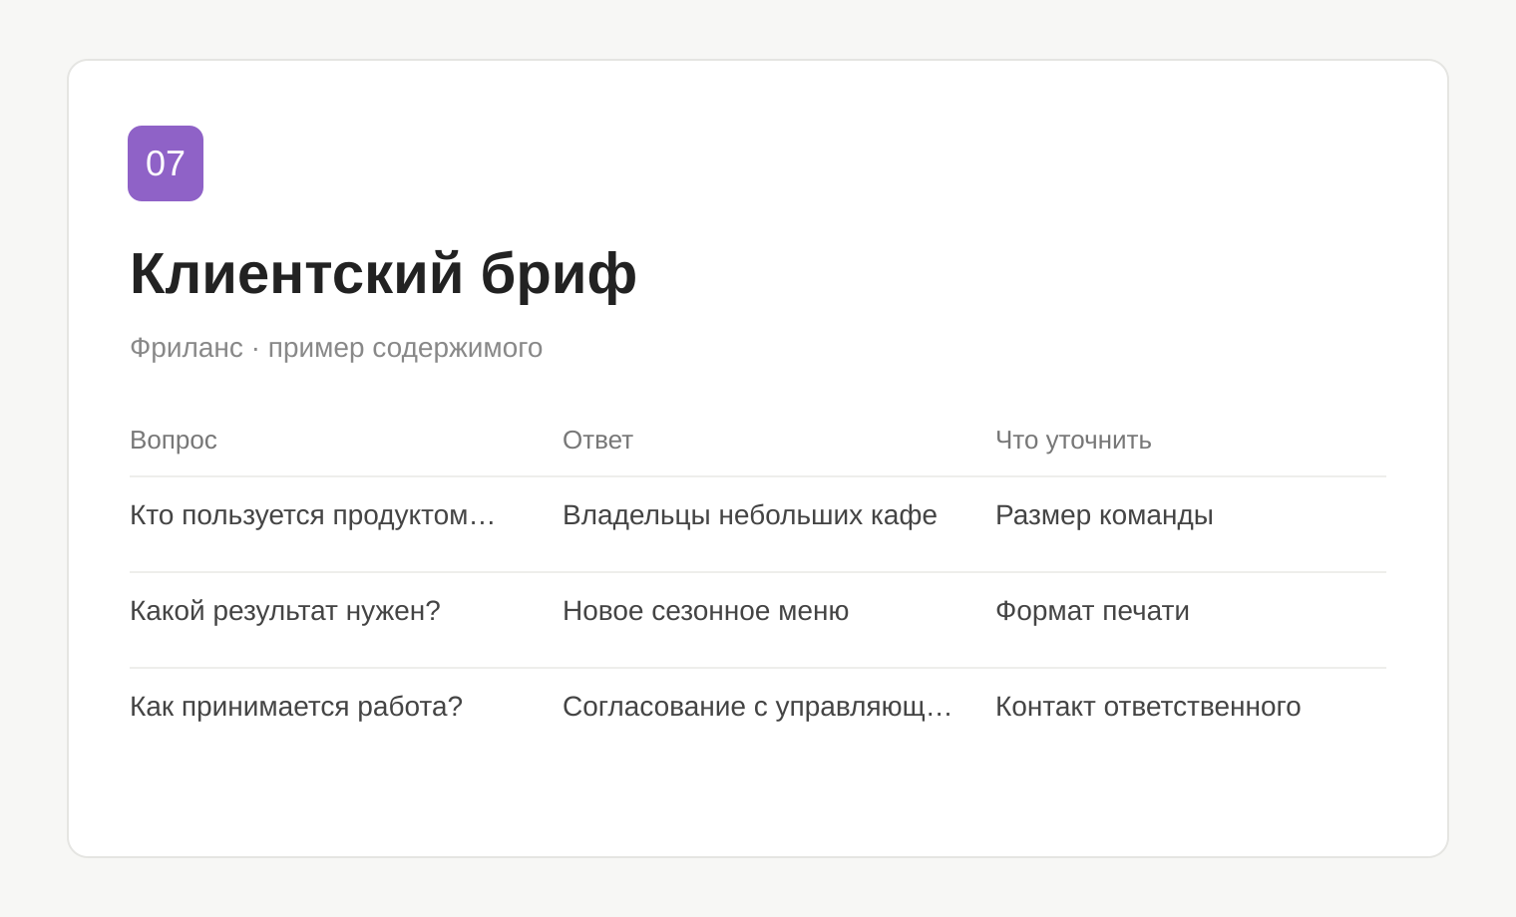This screenshot has height=917, width=1516.
Task: Select the Что уточнить column header
Action: (x=1073, y=440)
